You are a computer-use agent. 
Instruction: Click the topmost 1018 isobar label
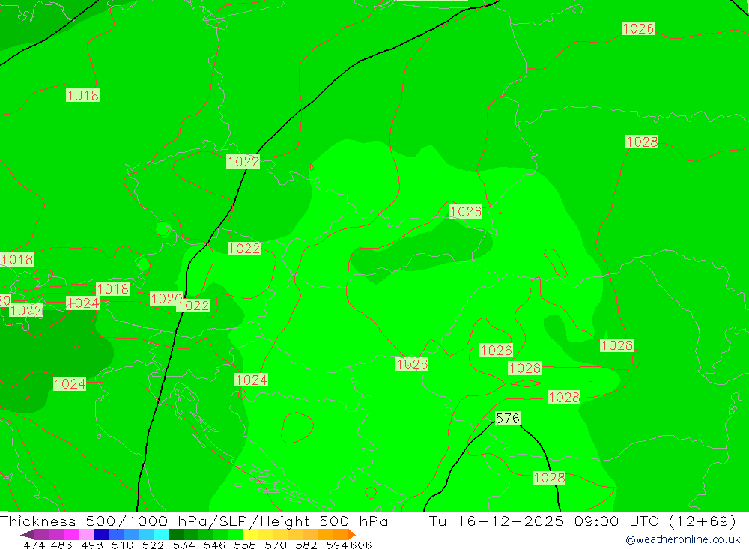(x=82, y=95)
